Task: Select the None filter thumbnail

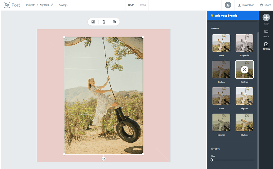Action: coord(221,43)
